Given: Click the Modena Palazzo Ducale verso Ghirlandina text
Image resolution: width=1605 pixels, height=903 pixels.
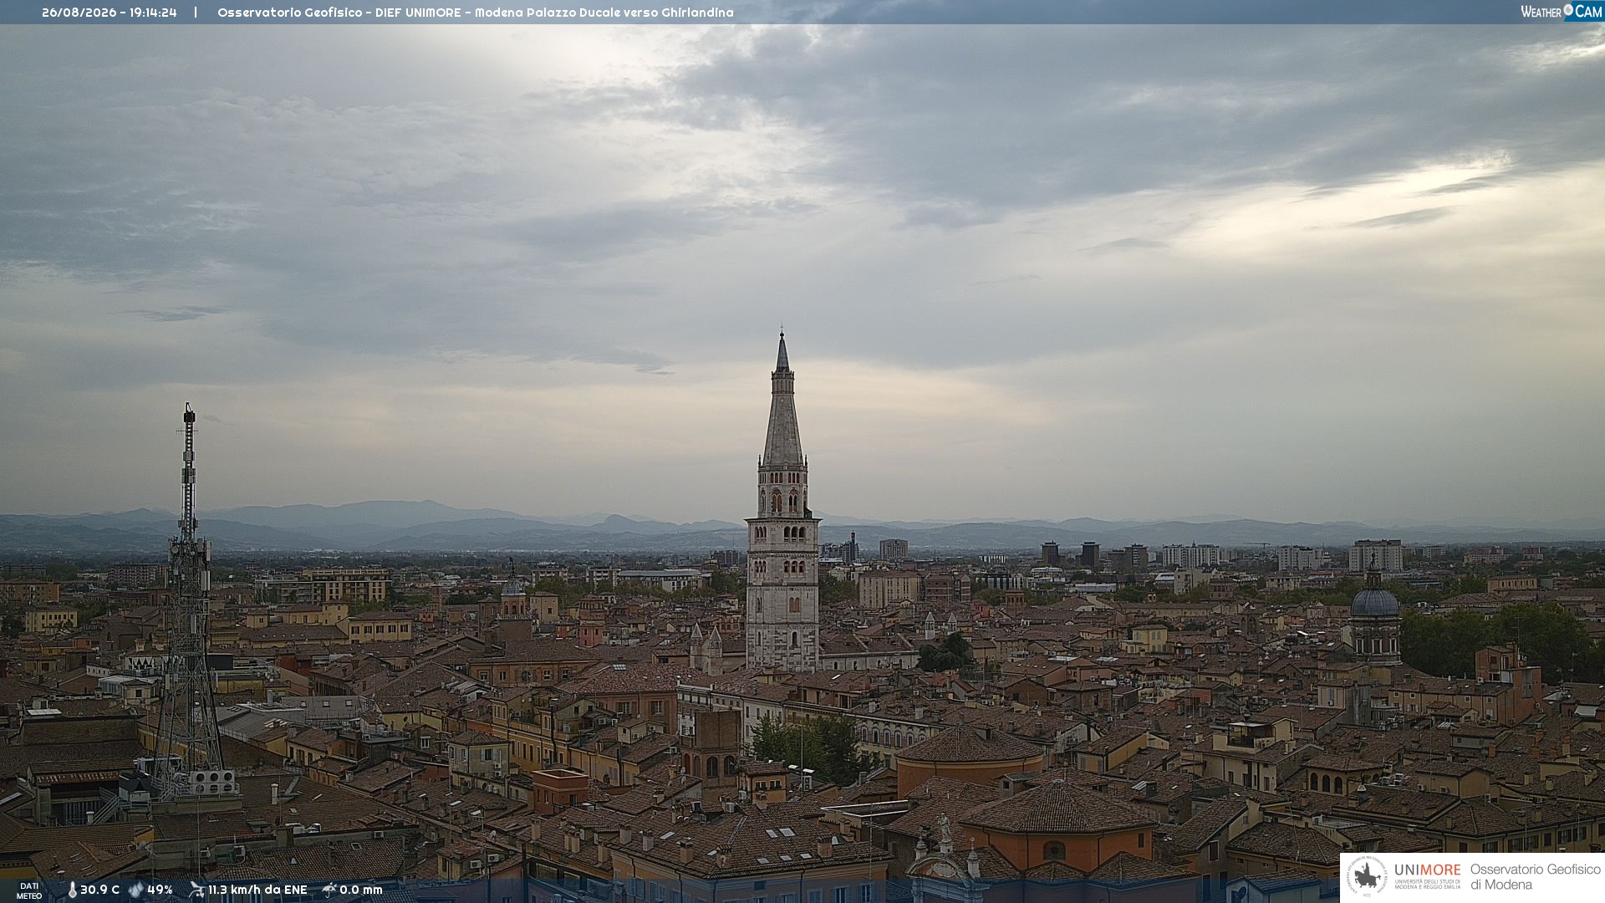Looking at the screenshot, I should tap(604, 13).
